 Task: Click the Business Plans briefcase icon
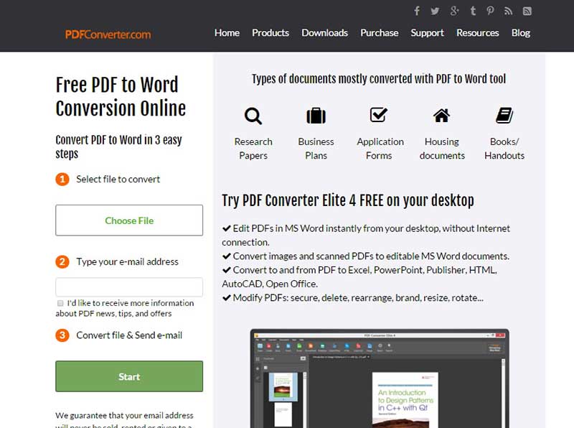pyautogui.click(x=316, y=115)
